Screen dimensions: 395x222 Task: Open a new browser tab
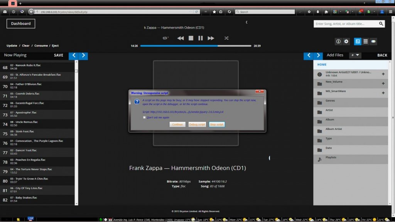tap(20, 3)
